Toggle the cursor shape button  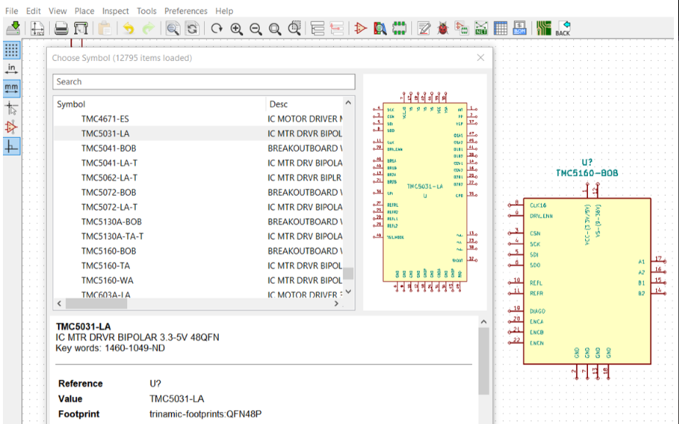(11, 108)
